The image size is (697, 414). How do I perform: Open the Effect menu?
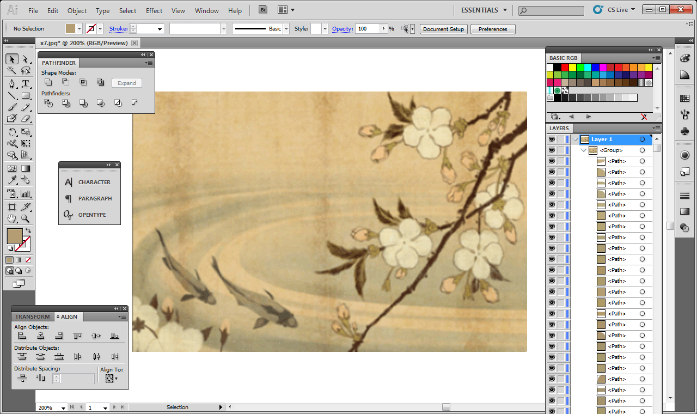(154, 10)
